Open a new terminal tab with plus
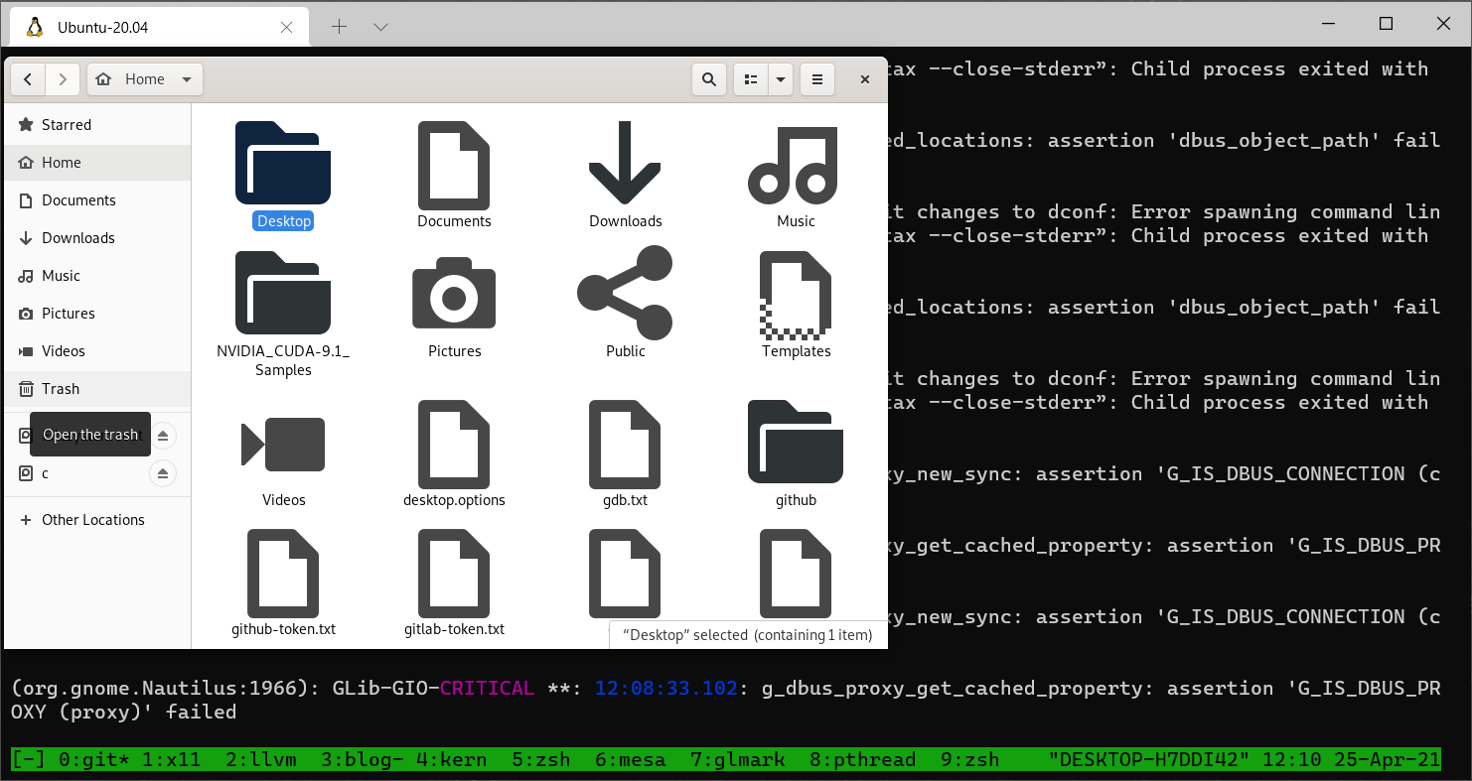Image resolution: width=1472 pixels, height=781 pixels. pos(339,27)
